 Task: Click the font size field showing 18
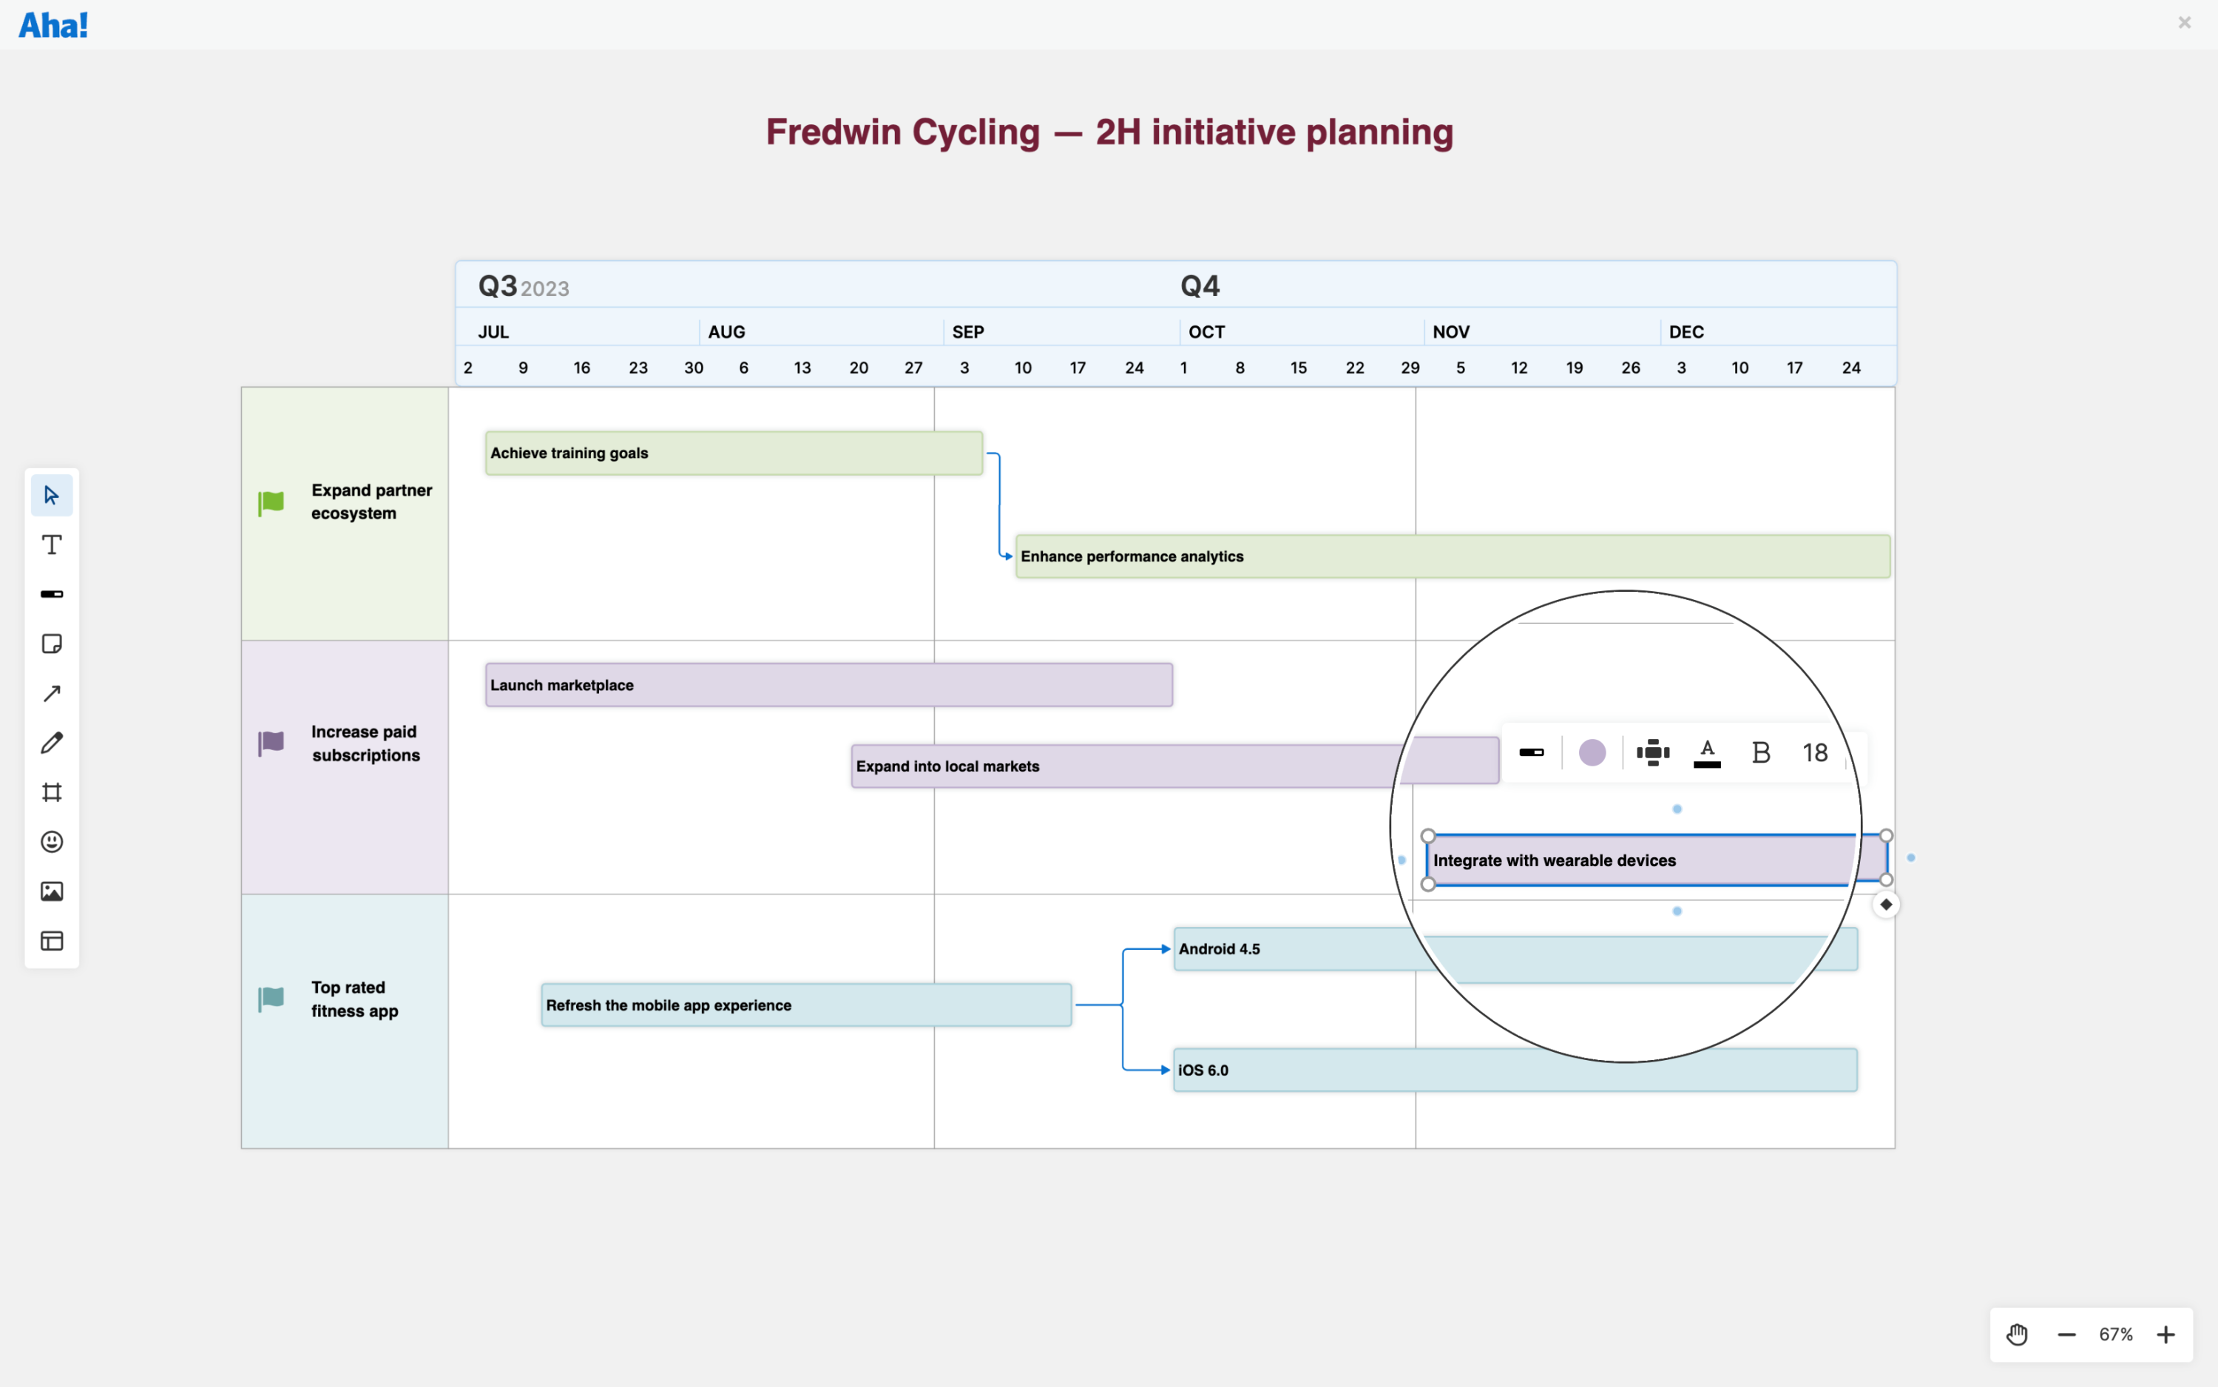pyautogui.click(x=1816, y=751)
